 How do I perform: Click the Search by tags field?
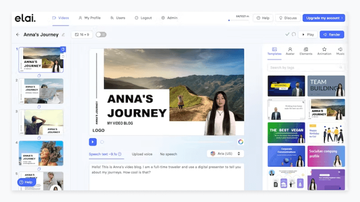coord(306,67)
